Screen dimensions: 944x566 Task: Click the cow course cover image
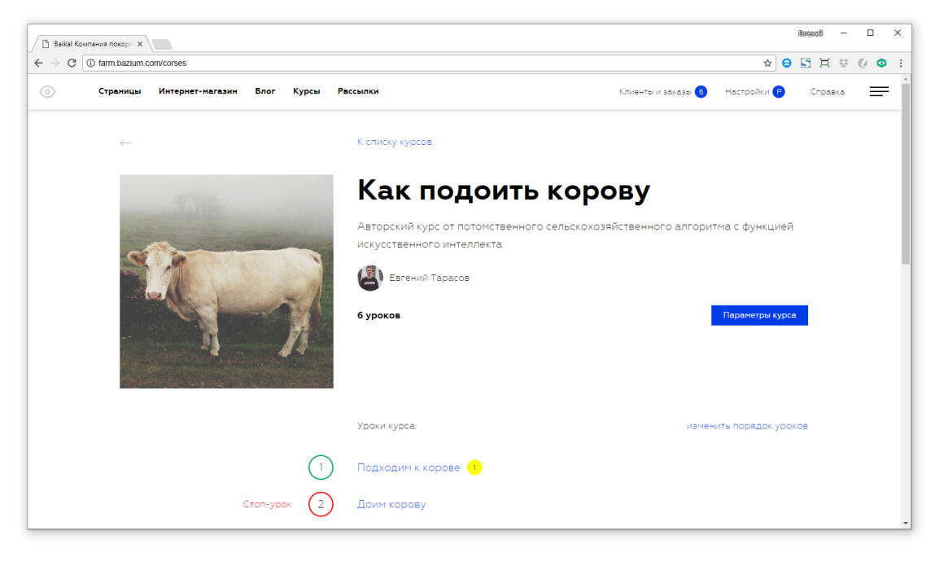226,282
